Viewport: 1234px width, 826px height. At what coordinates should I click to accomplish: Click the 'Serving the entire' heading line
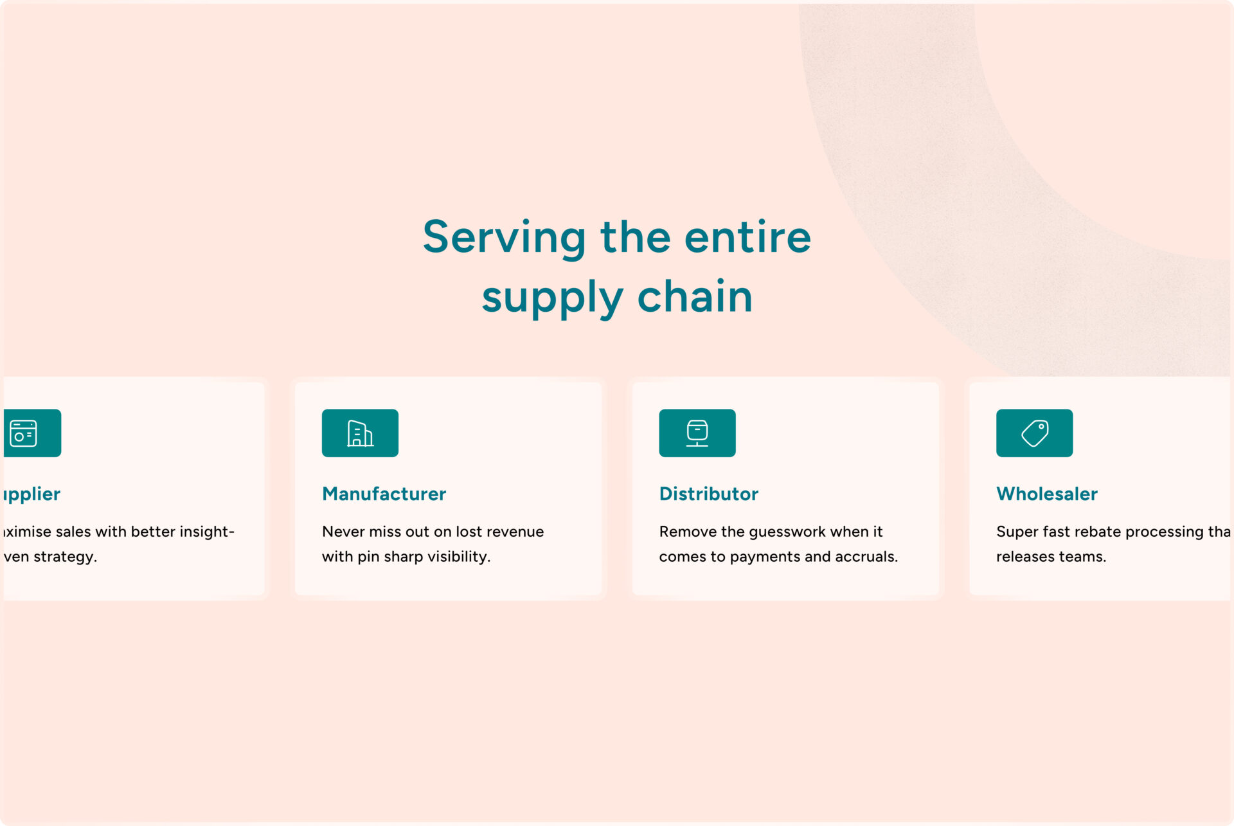[x=616, y=237]
